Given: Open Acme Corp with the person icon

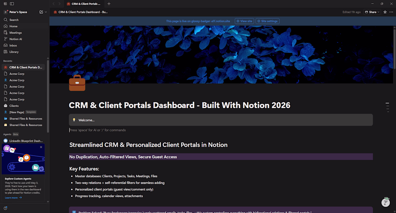Looking at the screenshot, I should [x=23, y=80].
